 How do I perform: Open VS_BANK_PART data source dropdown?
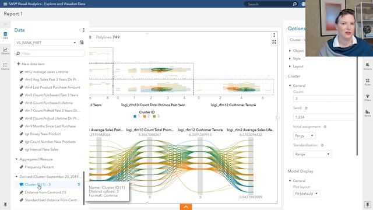[x=46, y=43]
